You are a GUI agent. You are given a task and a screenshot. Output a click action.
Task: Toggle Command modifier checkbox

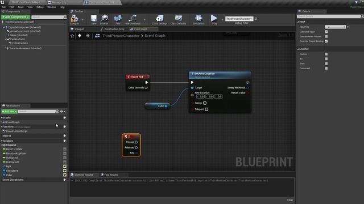coord(326,68)
